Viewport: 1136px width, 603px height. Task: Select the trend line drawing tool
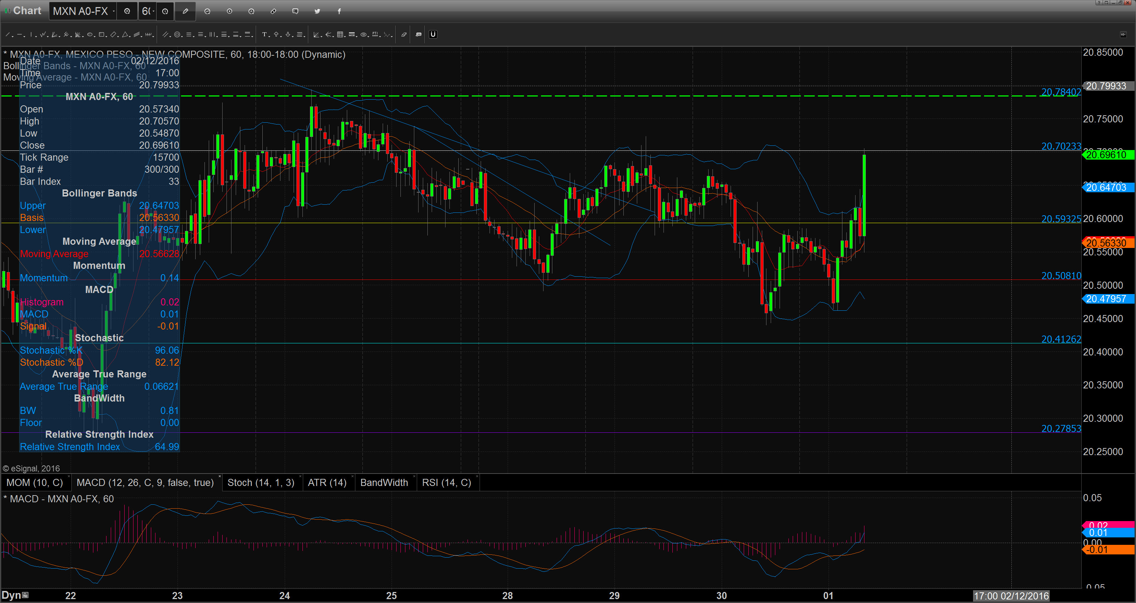pos(8,34)
